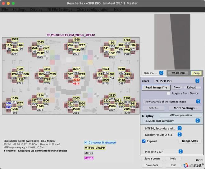205x169 pixels.
Task: Open the Display menu
Action: click(36, 10)
